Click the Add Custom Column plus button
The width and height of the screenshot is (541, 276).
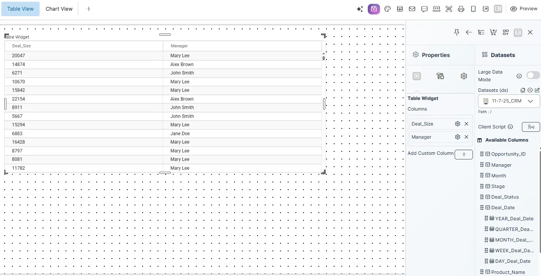pyautogui.click(x=464, y=154)
